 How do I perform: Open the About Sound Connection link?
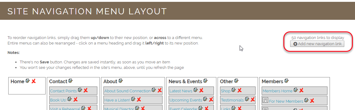point(128,91)
